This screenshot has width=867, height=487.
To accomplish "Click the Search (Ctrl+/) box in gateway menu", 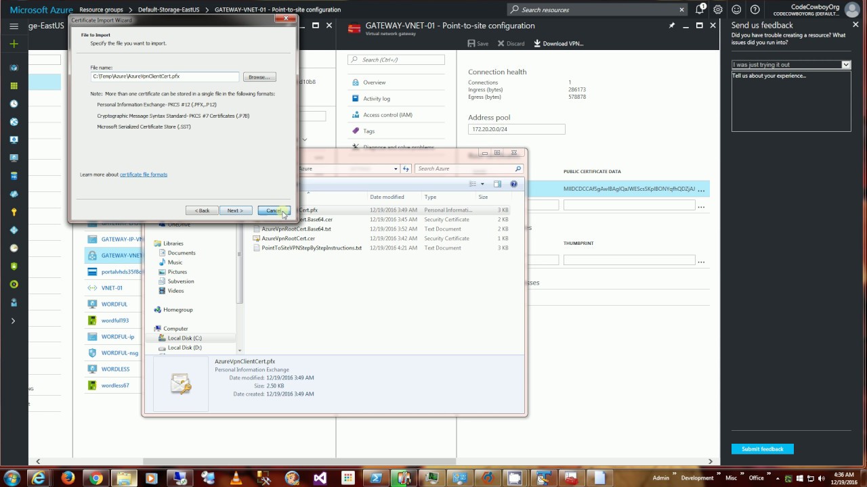I will tap(396, 60).
